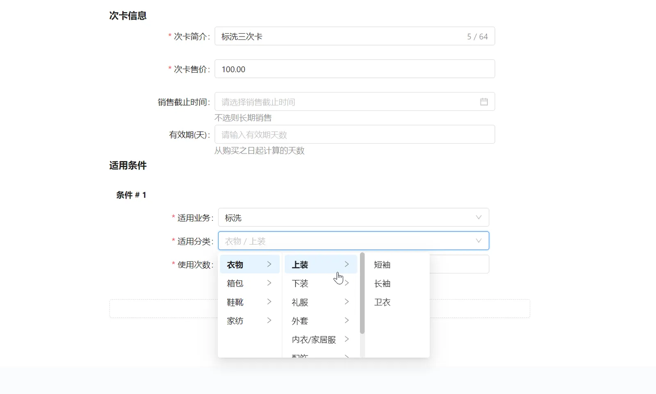Expand the arrow next to 礼服
656x394 pixels.
[x=347, y=302]
